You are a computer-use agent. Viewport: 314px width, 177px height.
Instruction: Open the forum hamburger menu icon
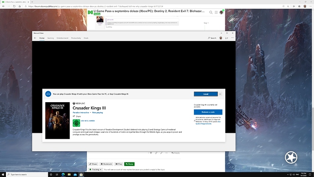[216, 12]
